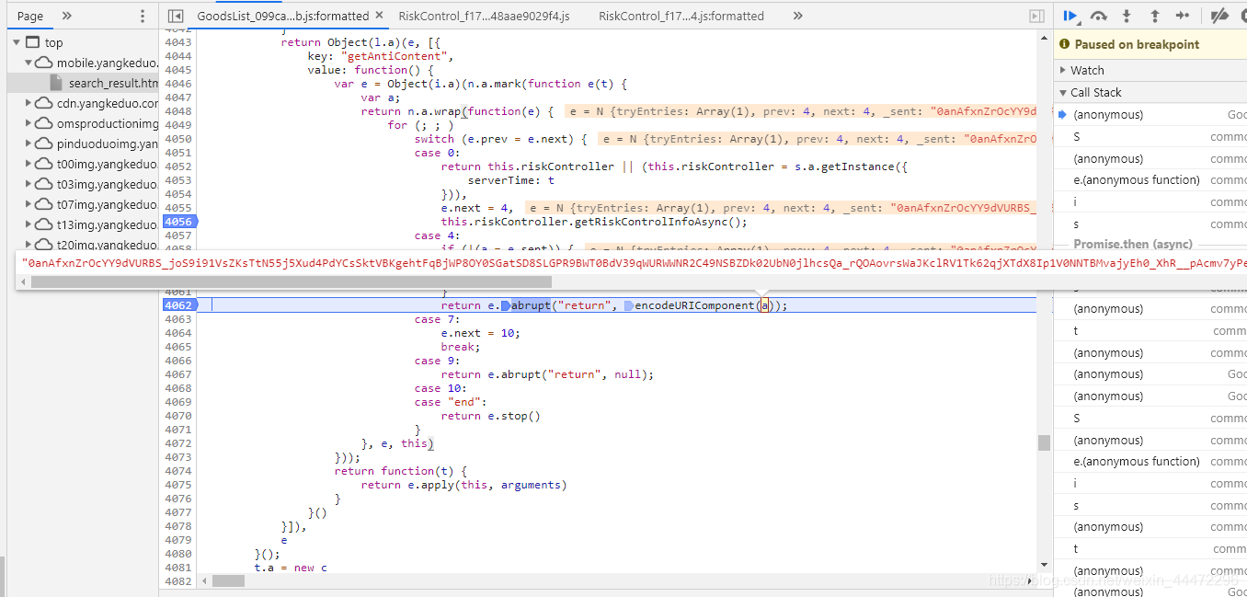Screen dimensions: 1247x597
Task: Switch to the Page navigator tab
Action: click(30, 16)
